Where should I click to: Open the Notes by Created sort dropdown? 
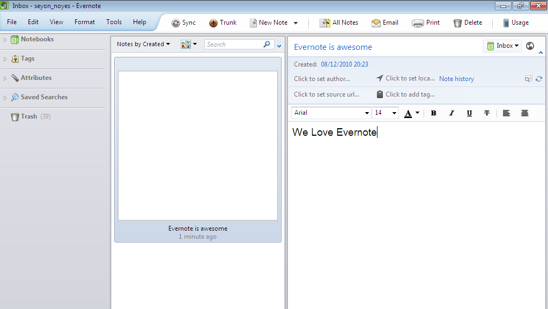click(143, 44)
